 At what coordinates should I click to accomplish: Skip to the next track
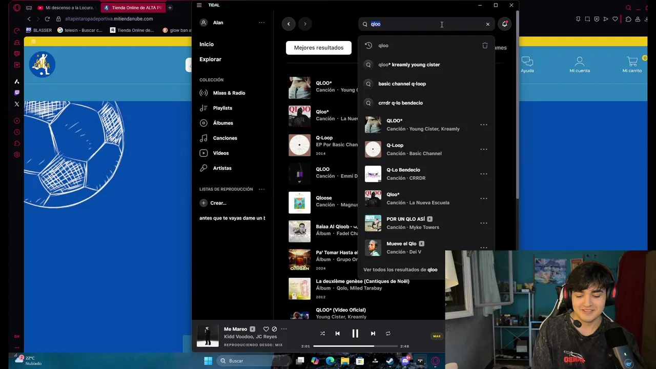click(373, 333)
